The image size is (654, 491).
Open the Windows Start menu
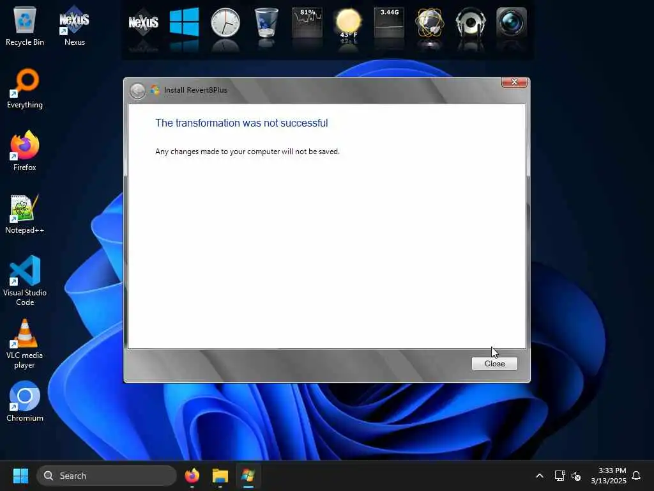coord(20,476)
